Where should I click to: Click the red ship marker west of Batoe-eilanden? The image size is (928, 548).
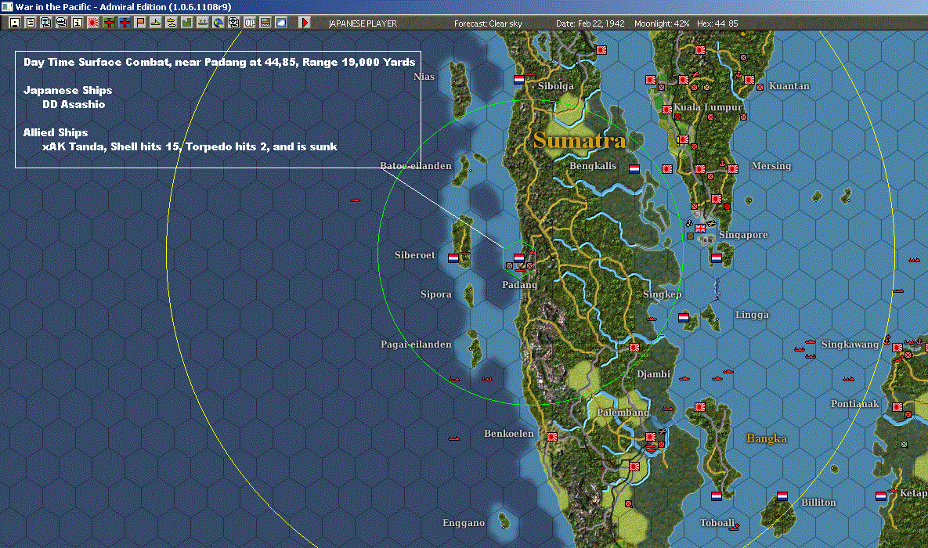click(355, 200)
